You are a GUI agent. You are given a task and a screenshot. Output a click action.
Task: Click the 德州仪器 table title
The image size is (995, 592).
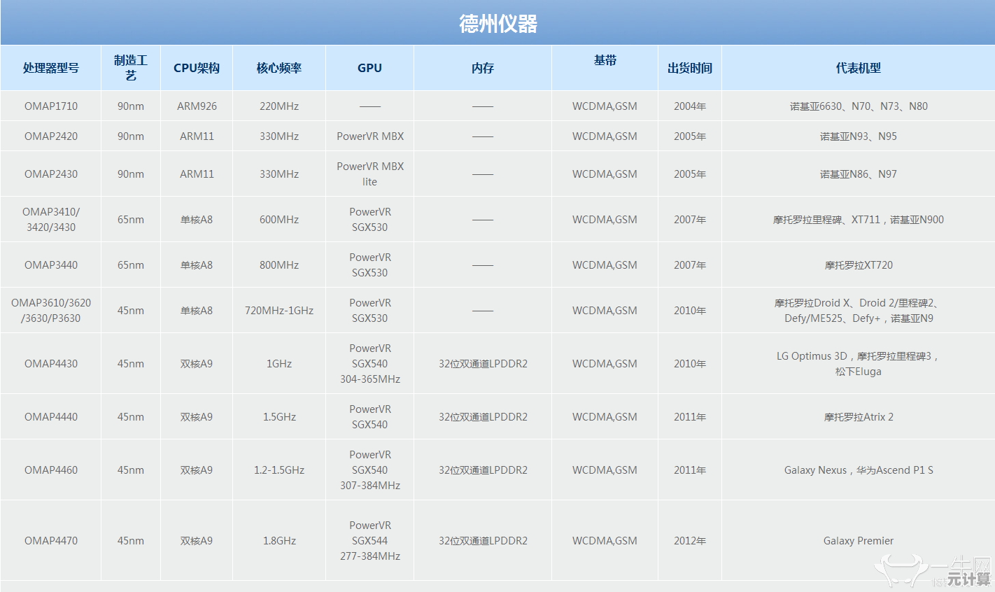498,24
